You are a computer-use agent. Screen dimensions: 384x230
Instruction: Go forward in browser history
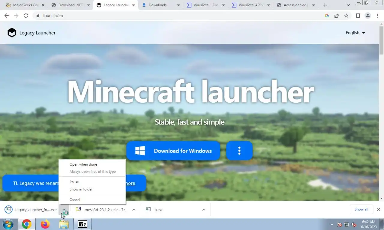(x=16, y=16)
